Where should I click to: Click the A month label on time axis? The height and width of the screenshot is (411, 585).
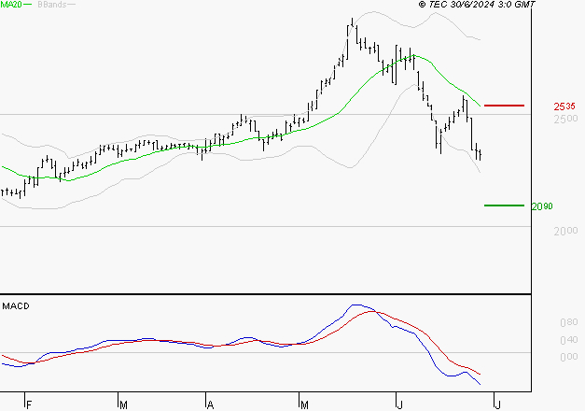[x=211, y=405]
